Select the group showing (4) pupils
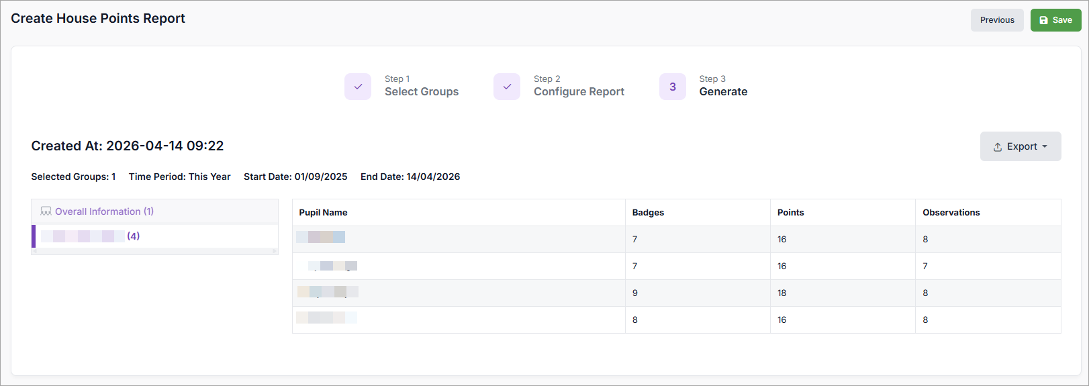The image size is (1089, 386). [x=91, y=236]
